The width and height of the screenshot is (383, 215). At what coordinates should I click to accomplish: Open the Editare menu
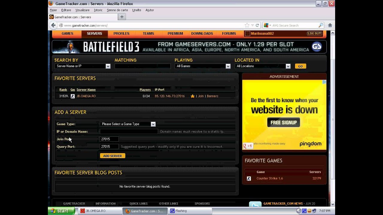point(66,10)
